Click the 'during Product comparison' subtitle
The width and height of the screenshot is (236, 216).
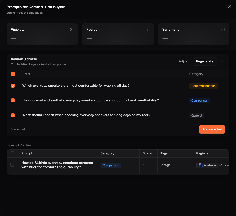click(24, 13)
